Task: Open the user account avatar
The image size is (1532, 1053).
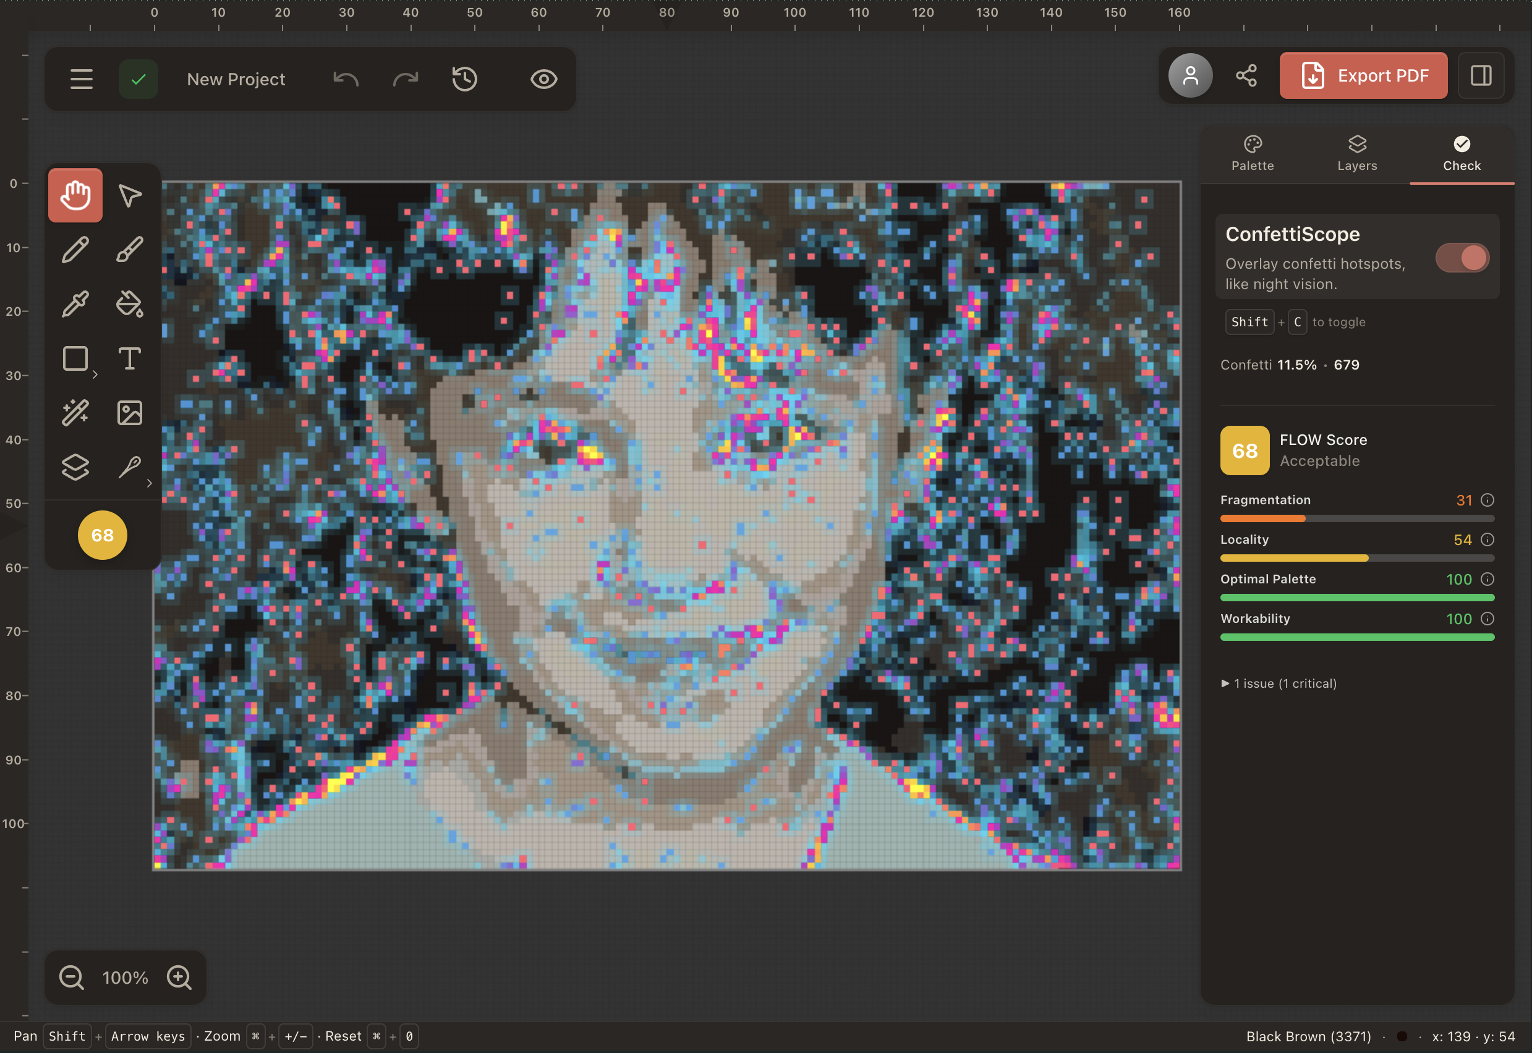Action: (1190, 76)
